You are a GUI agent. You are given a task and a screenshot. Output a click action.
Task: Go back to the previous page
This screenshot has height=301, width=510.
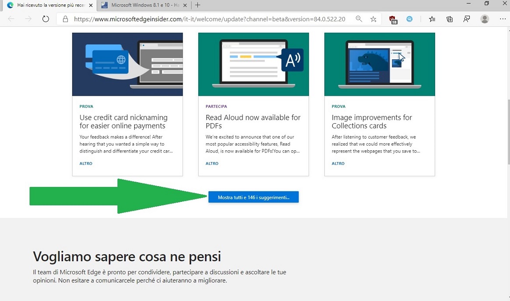pyautogui.click(x=11, y=19)
